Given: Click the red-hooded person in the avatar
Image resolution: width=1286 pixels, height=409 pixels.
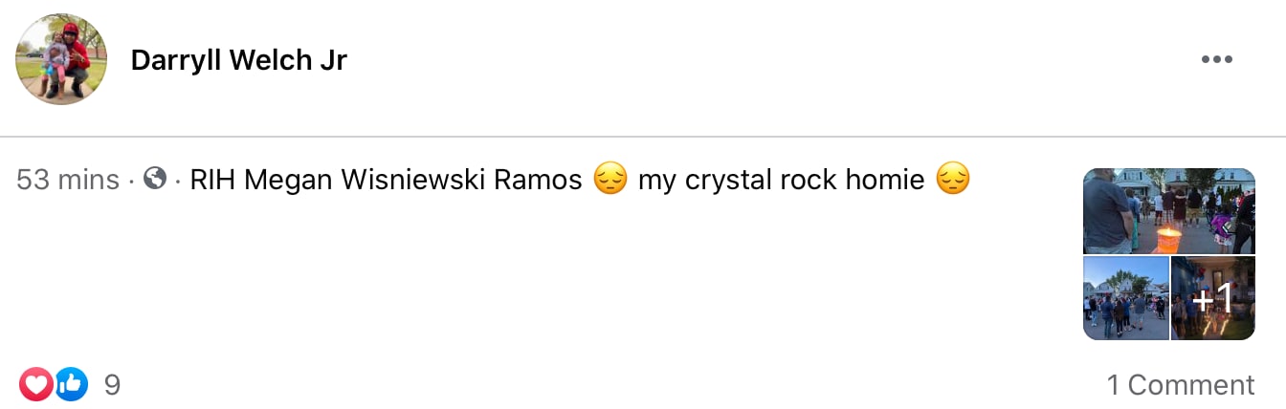Looking at the screenshot, I should [72, 53].
